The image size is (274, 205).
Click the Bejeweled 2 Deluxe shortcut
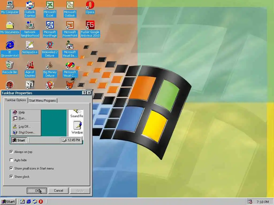[50, 49]
